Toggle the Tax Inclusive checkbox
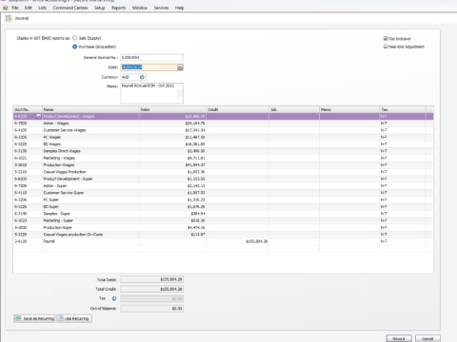This screenshot has width=457, height=342. (x=386, y=38)
